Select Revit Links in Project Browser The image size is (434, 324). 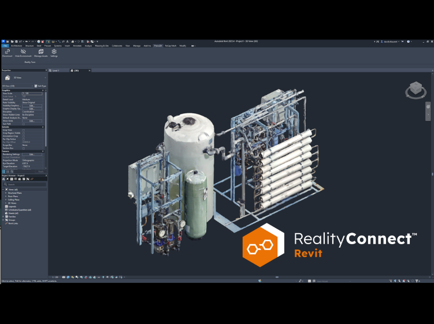[x=13, y=223]
